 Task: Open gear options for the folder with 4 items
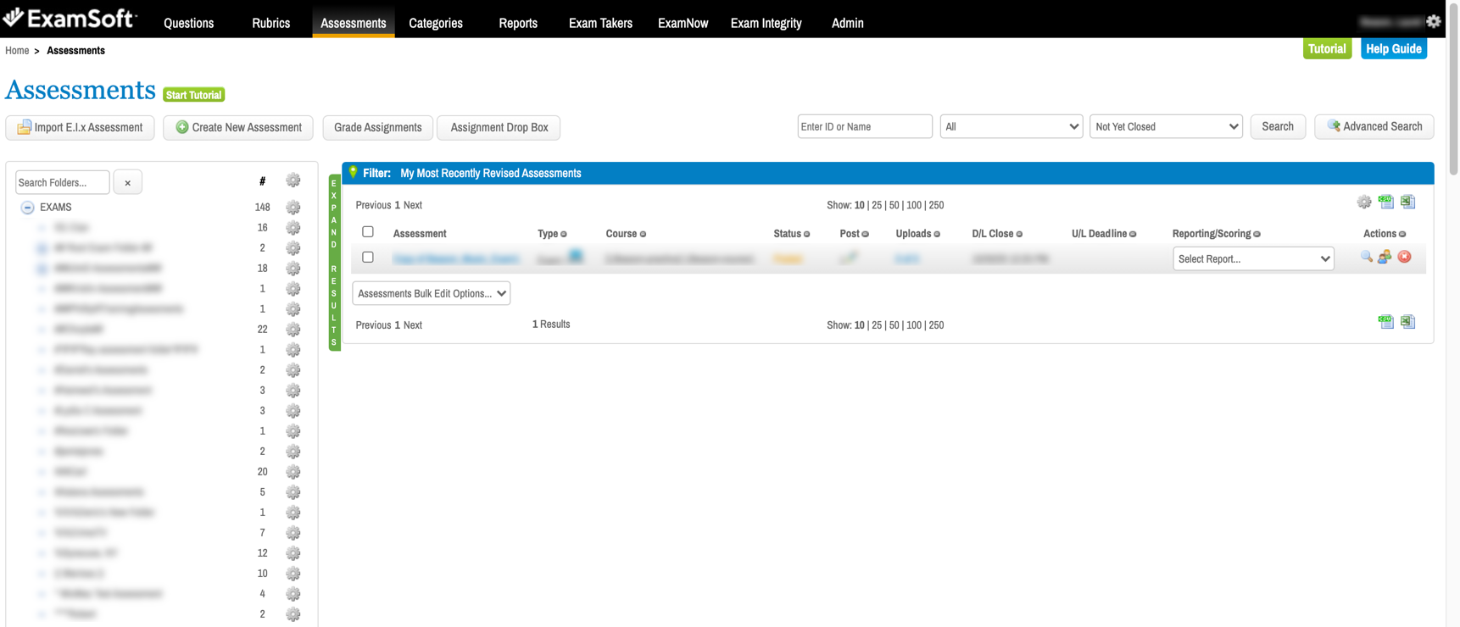click(x=293, y=594)
